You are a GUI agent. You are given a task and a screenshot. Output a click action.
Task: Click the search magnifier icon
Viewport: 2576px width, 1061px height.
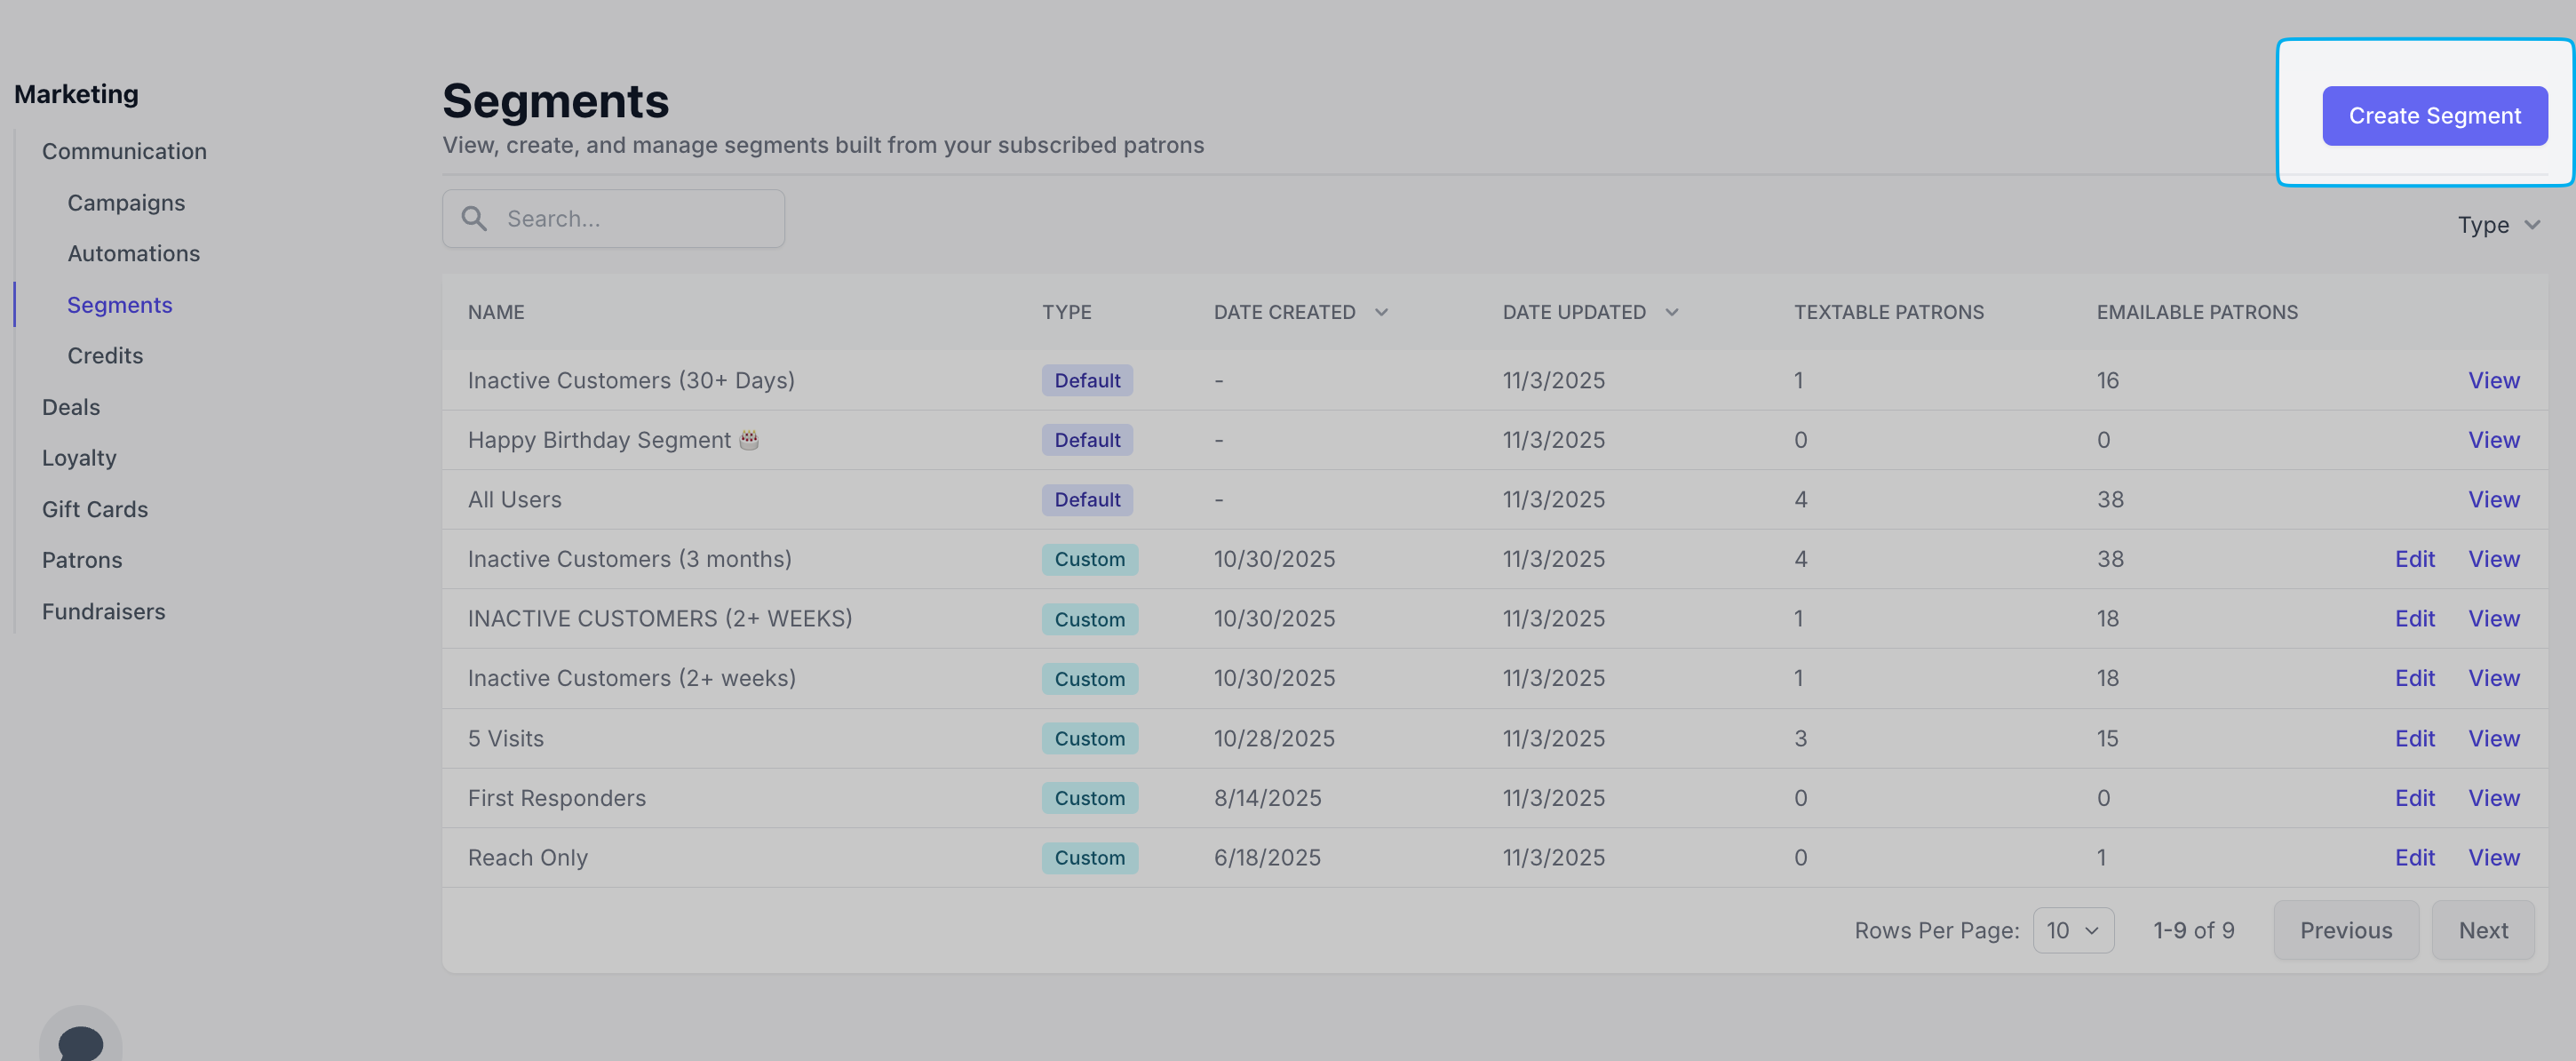click(474, 218)
